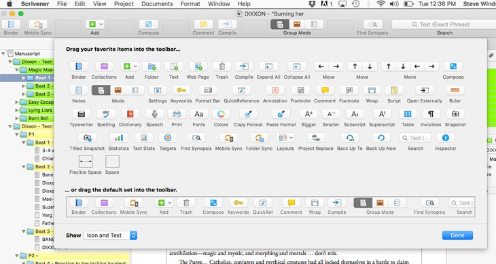The width and height of the screenshot is (496, 264).
Task: Select the Targets icon
Action: (x=168, y=138)
